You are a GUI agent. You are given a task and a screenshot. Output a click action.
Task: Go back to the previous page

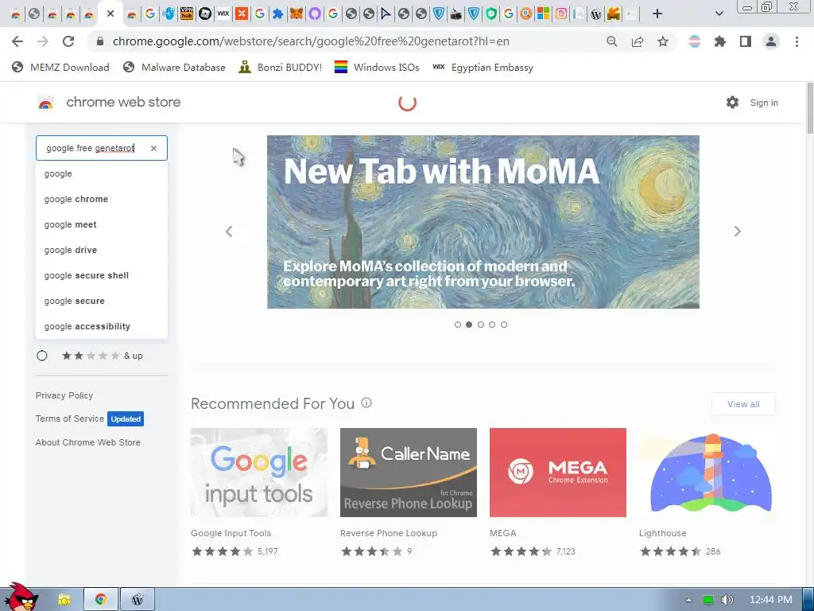click(17, 41)
